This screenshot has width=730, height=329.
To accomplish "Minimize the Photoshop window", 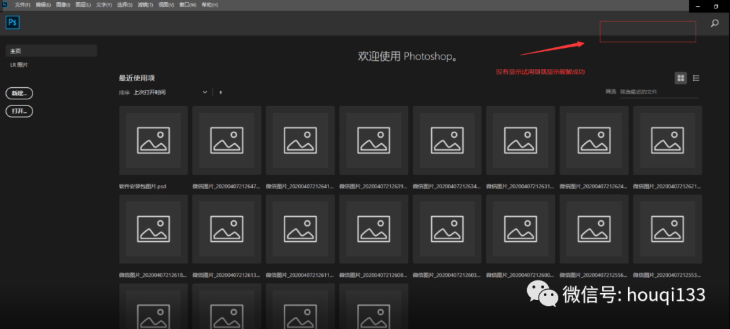I will pyautogui.click(x=698, y=6).
